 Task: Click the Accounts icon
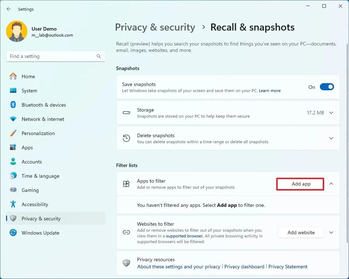(x=13, y=162)
